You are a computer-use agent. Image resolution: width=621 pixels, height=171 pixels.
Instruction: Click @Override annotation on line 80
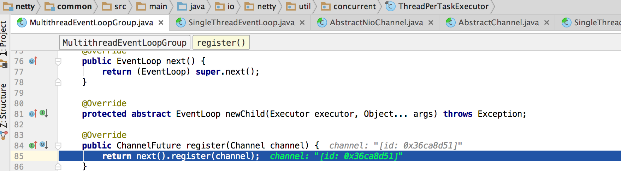point(104,103)
